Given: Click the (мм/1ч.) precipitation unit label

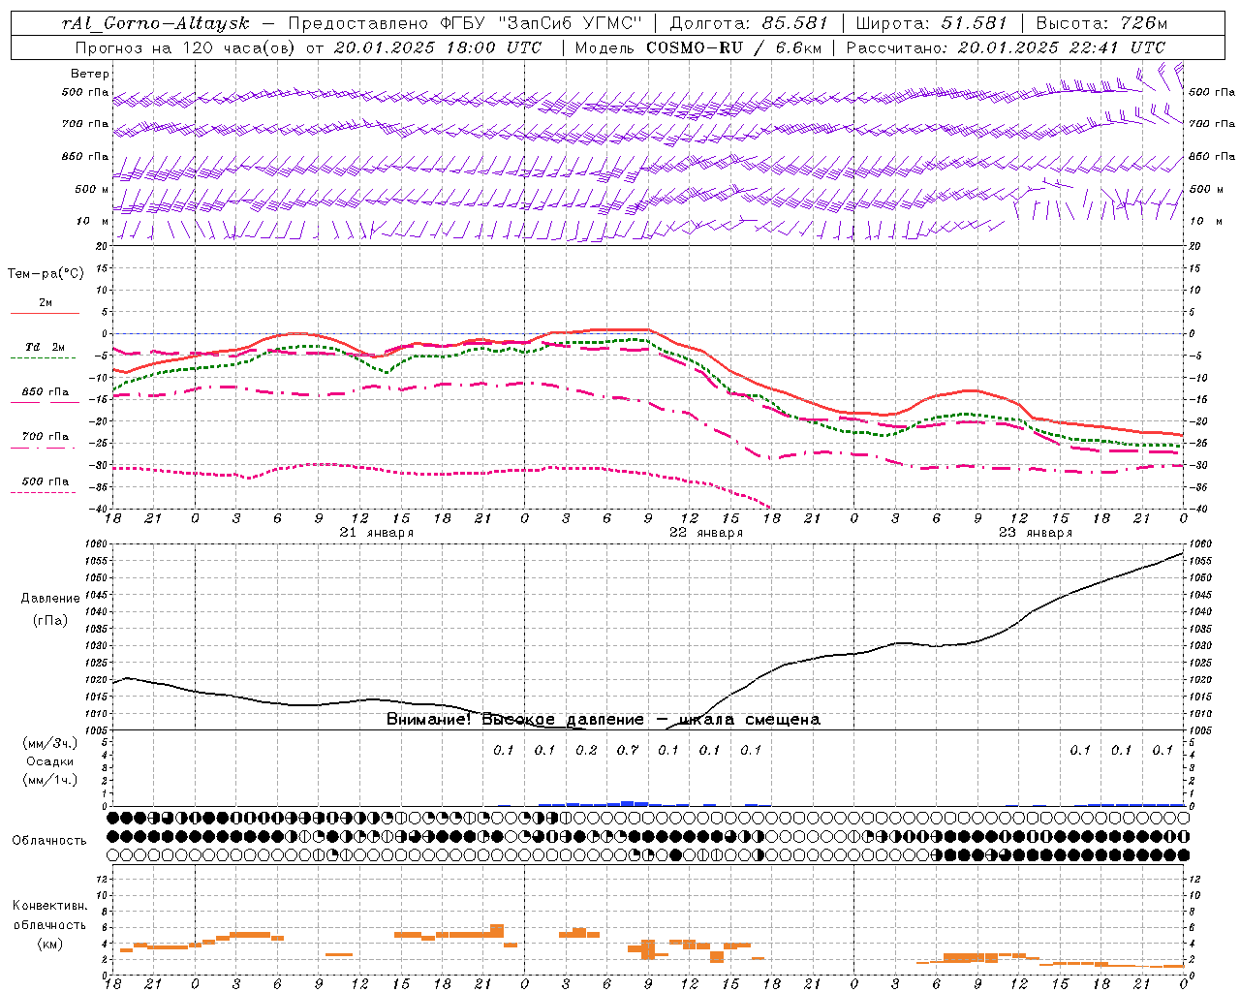Looking at the screenshot, I should click(x=49, y=780).
